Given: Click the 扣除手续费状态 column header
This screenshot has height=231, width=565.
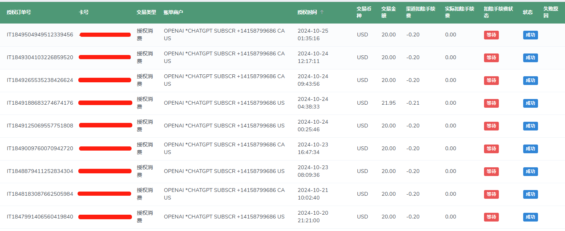Looking at the screenshot, I should pos(498,12).
